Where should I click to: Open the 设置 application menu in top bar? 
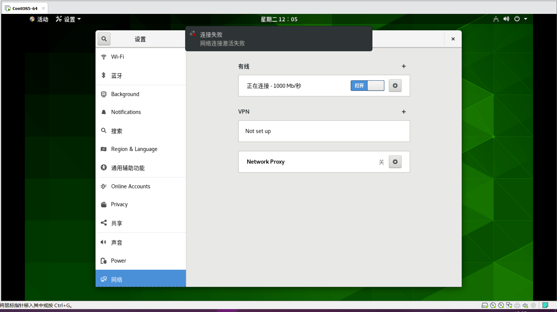68,19
